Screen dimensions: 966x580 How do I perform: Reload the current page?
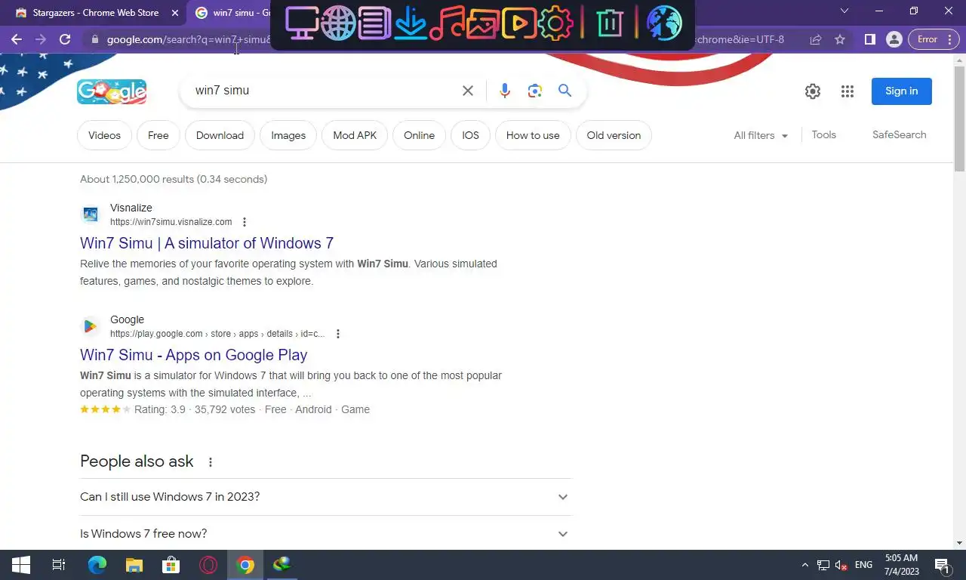(x=65, y=39)
